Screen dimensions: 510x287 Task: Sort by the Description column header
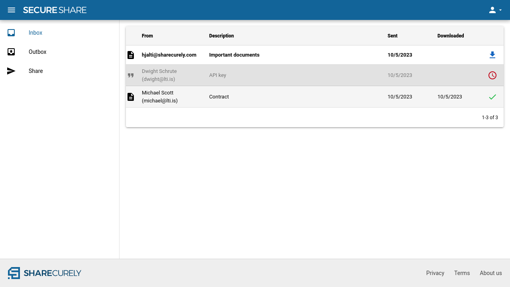tap(222, 36)
